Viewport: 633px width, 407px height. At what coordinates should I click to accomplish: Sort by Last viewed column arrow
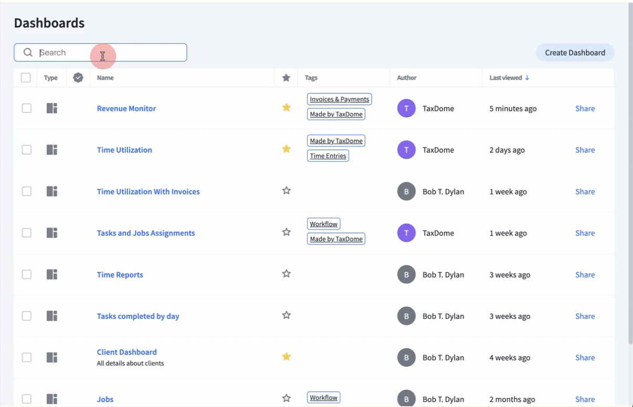pos(527,78)
